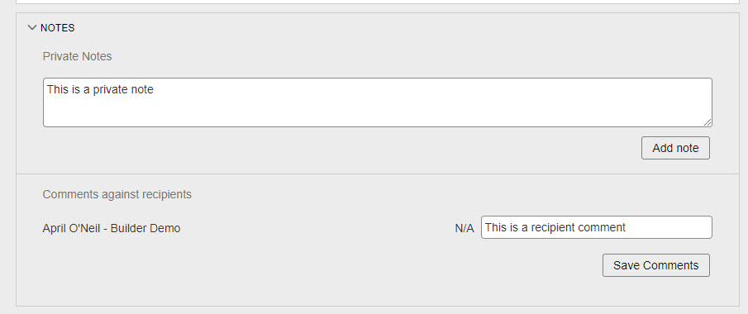Click the Comments against recipients heading
This screenshot has height=314, width=748.
(117, 194)
